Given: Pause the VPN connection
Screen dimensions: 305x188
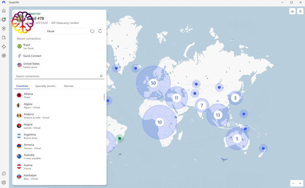Looking at the screenshot, I should coord(51,31).
